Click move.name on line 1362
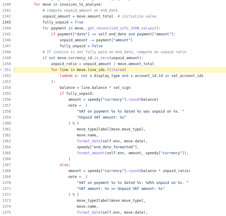 click(x=86, y=135)
